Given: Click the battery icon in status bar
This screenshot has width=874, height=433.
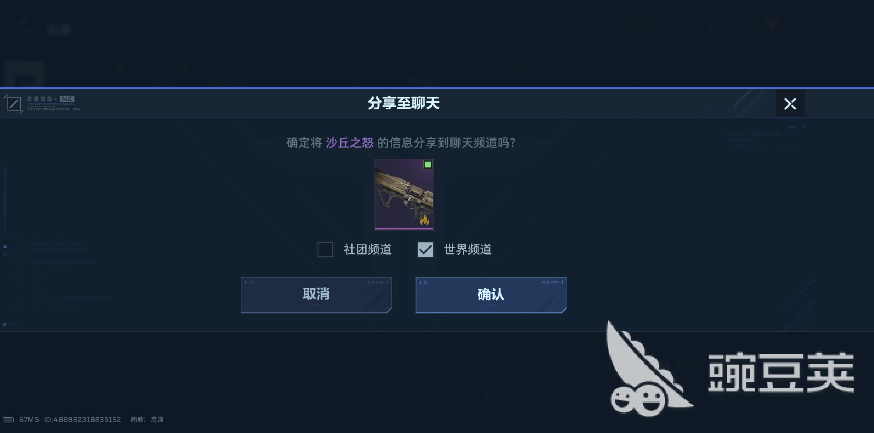Looking at the screenshot, I should (8, 420).
